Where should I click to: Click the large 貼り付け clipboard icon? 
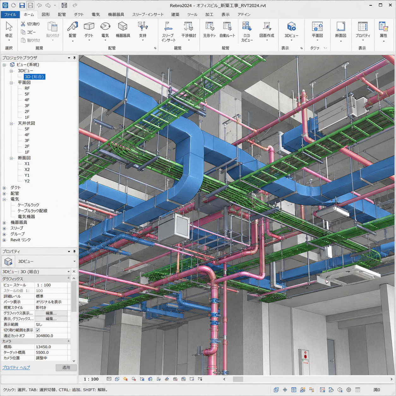52,27
